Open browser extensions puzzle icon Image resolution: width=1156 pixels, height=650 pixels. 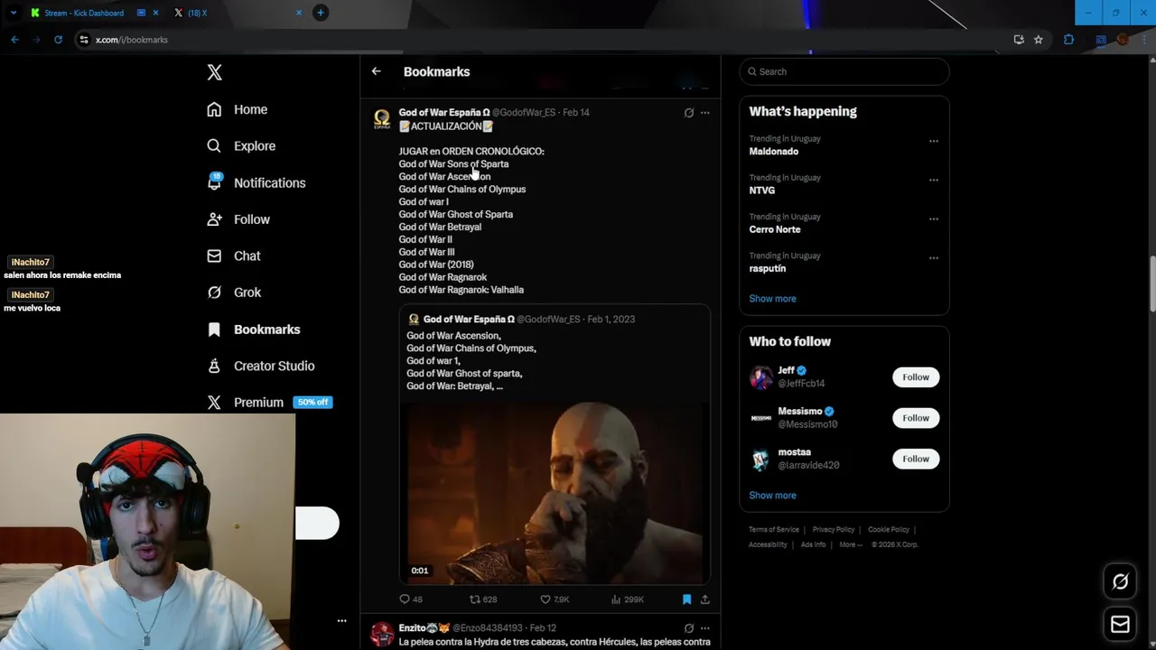(x=1068, y=40)
